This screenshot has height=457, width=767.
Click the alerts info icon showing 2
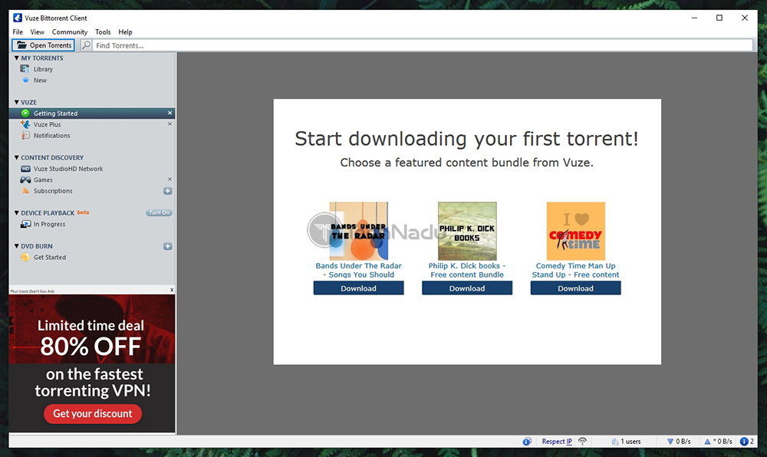coord(744,442)
